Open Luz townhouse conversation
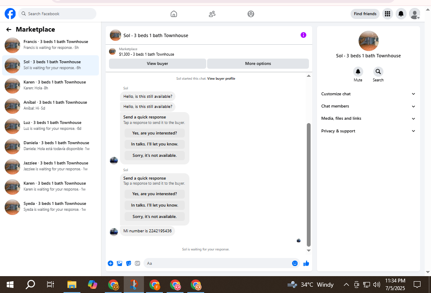 pyautogui.click(x=51, y=126)
